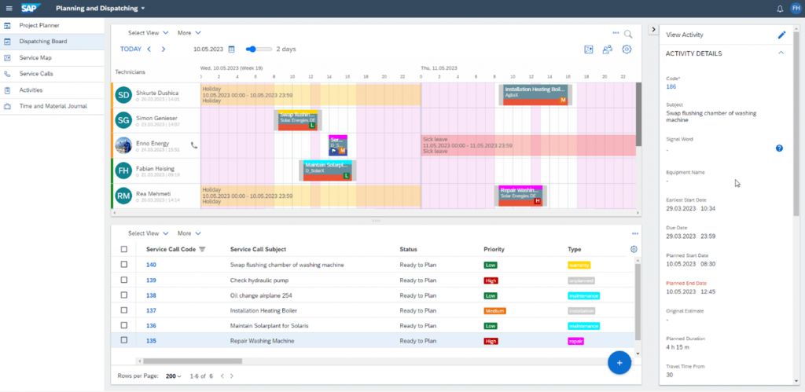Check the box for service call 137
The image size is (805, 392).
pyautogui.click(x=123, y=310)
